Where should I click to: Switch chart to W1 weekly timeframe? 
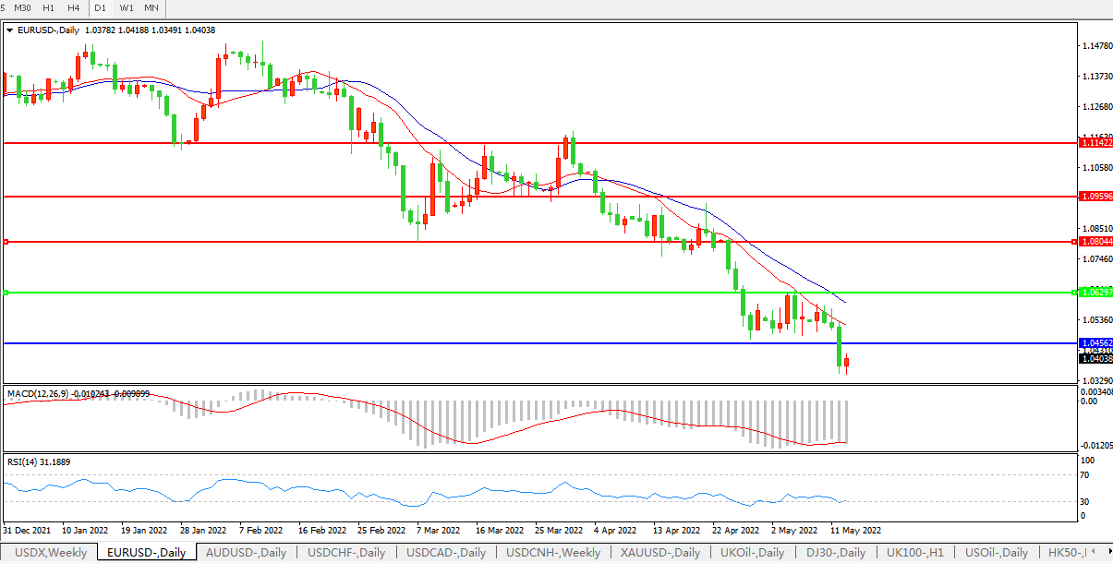pyautogui.click(x=127, y=8)
